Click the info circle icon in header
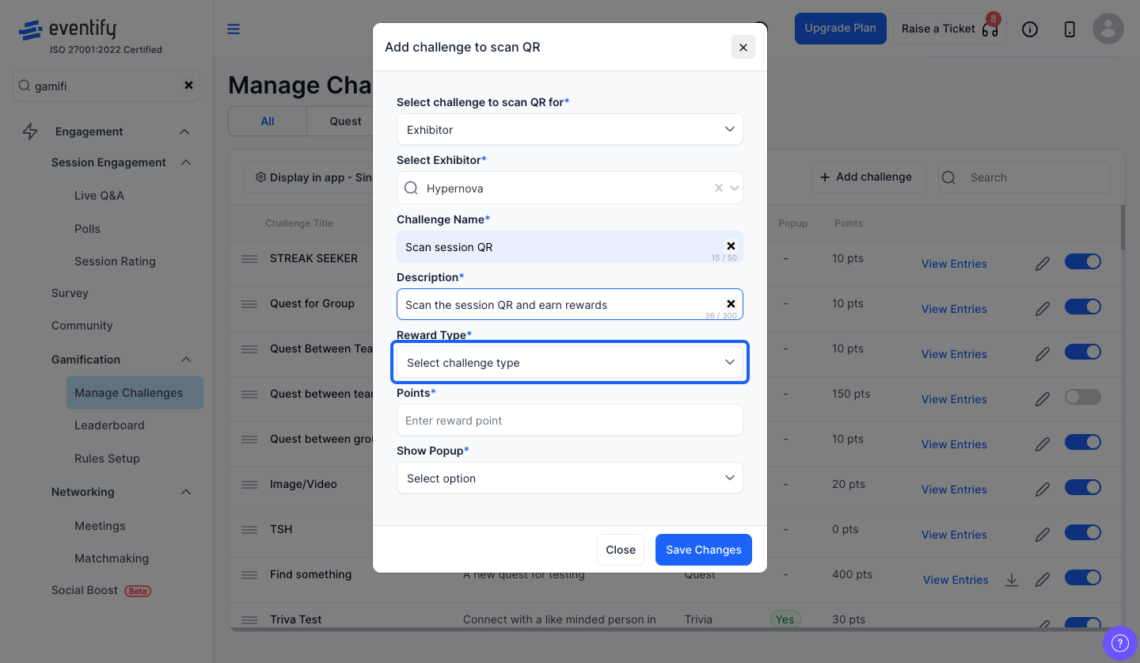Image resolution: width=1140 pixels, height=663 pixels. click(x=1030, y=29)
